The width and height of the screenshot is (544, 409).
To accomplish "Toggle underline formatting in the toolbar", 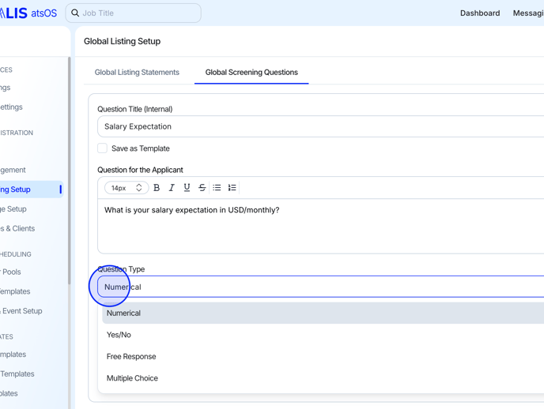I will click(x=187, y=188).
